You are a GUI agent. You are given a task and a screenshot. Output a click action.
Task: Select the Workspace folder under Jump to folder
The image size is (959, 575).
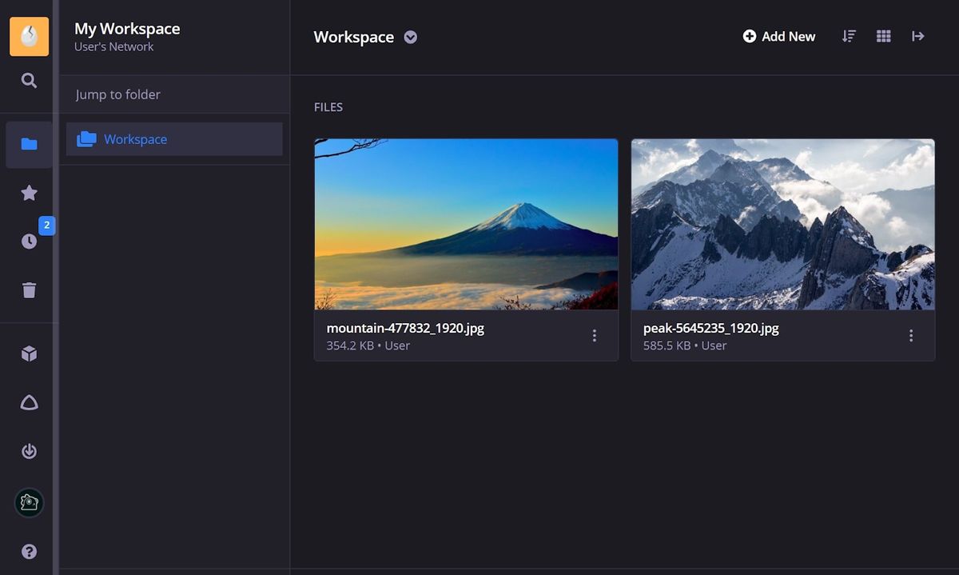(135, 138)
